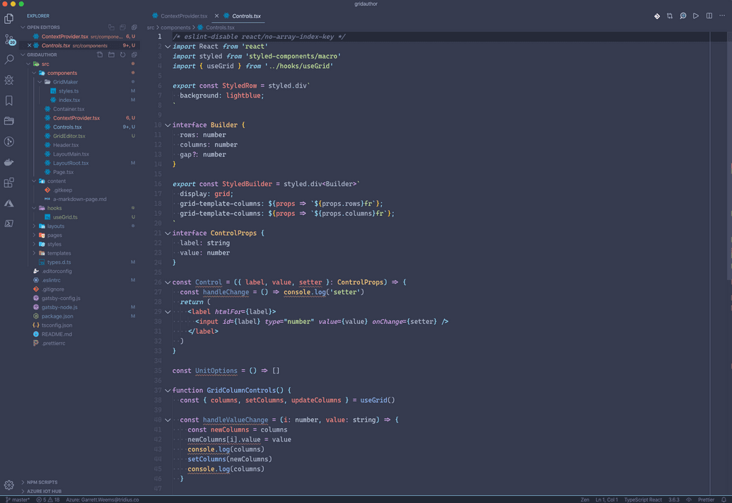Screen dimensions: 732x503
Task: Click the Prettier indicator in the status bar
Action: pyautogui.click(x=707, y=499)
